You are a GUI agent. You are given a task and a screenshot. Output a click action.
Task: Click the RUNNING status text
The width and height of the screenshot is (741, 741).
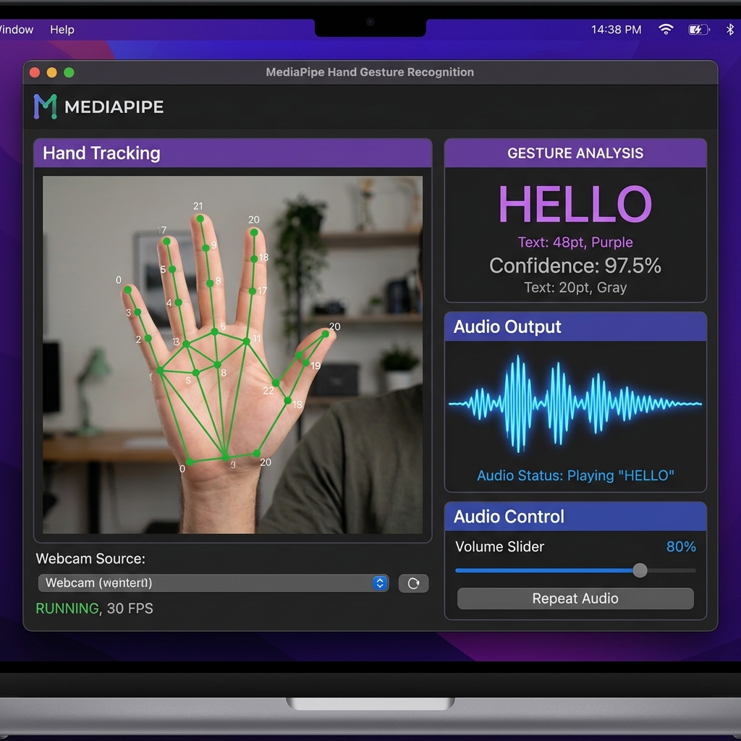click(67, 608)
